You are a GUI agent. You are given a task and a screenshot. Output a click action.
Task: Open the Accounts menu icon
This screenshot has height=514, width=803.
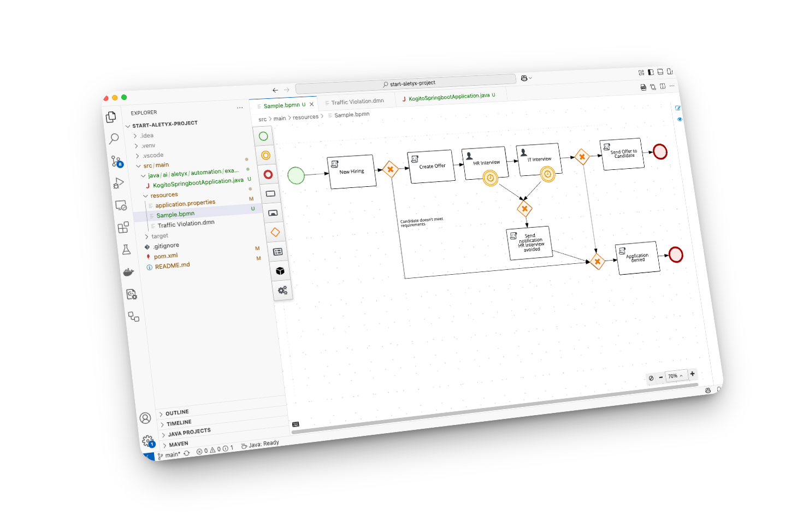[x=145, y=418]
